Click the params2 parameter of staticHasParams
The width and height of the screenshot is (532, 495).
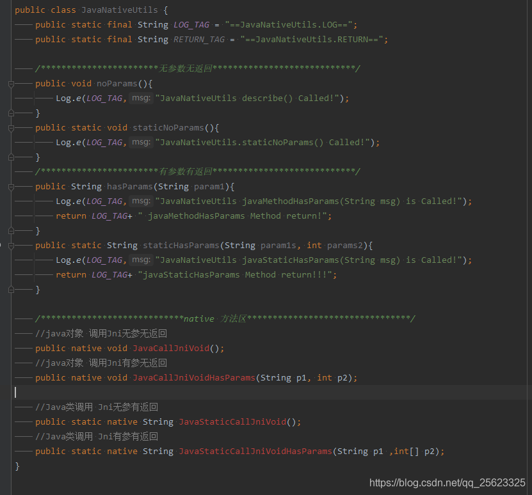coord(345,246)
